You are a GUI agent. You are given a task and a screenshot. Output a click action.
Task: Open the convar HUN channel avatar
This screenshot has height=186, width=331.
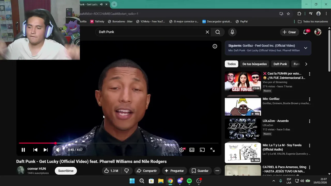click(21, 171)
